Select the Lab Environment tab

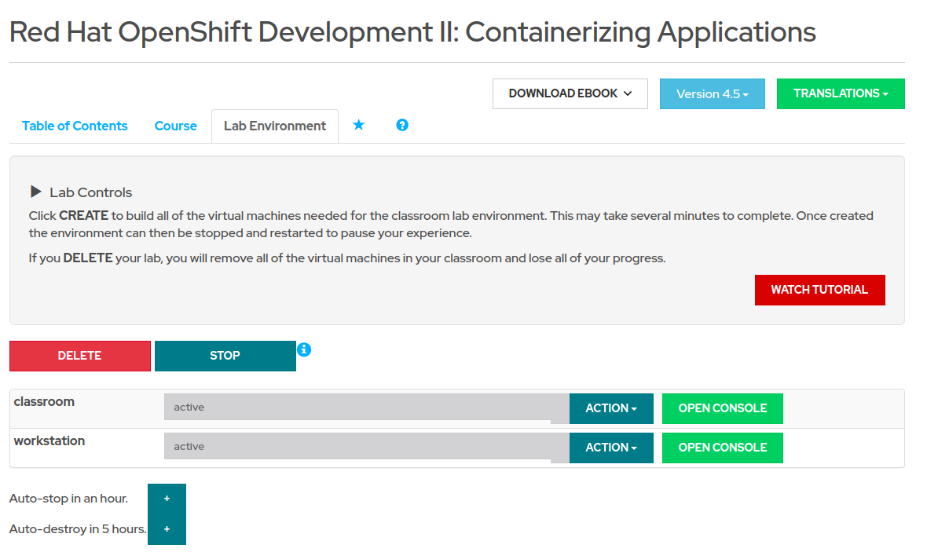click(274, 126)
